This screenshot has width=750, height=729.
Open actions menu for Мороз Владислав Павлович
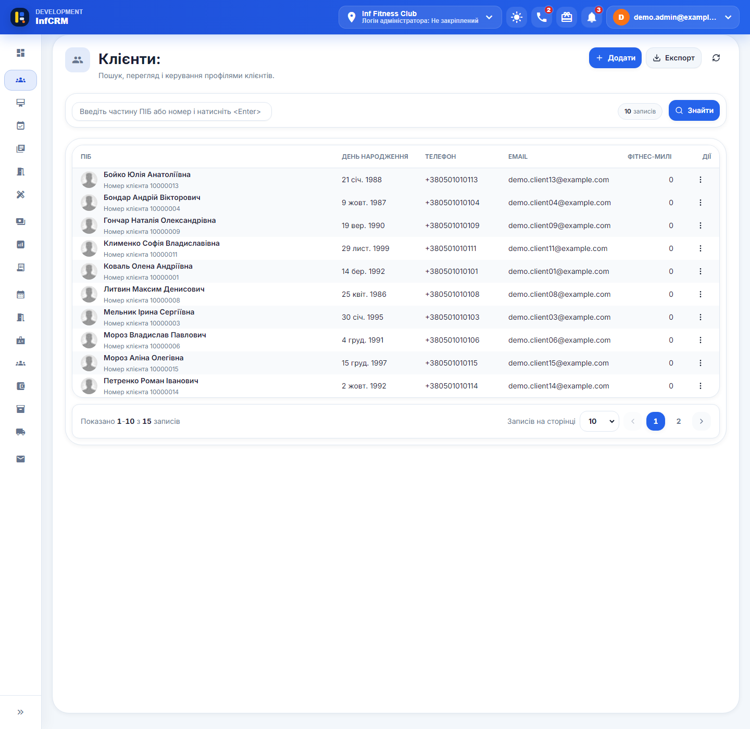pos(701,340)
